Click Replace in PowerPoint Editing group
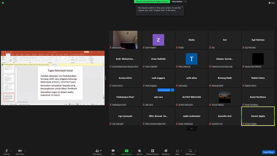Screen dimensions: 277x156 pos(92,59)
